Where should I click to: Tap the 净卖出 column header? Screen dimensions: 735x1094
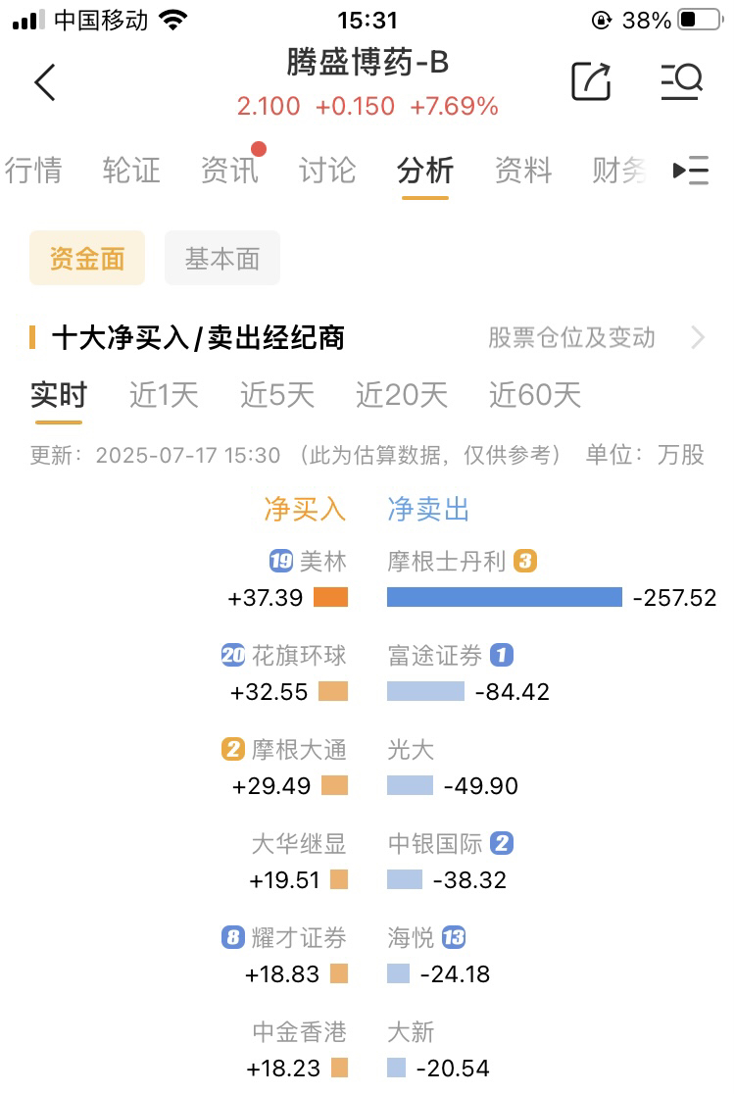pos(428,509)
